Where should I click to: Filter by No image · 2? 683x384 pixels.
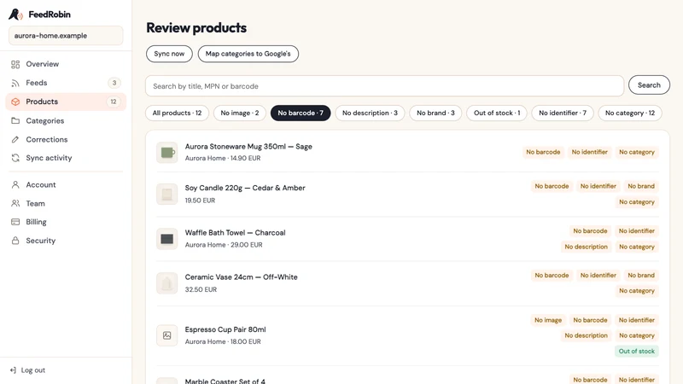point(240,113)
